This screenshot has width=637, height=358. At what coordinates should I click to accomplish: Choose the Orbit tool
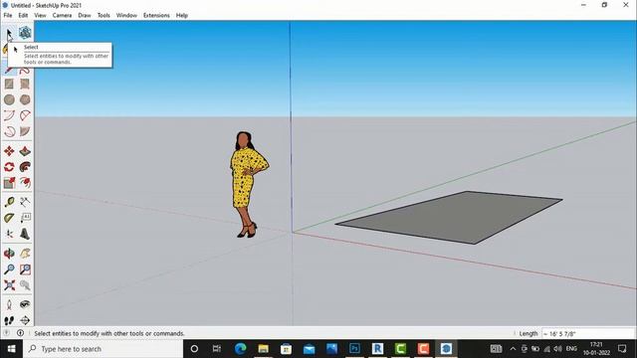click(x=9, y=254)
